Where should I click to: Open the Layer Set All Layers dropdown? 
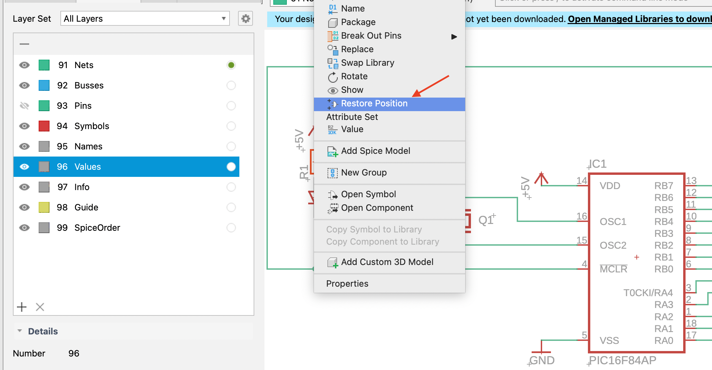pos(145,19)
